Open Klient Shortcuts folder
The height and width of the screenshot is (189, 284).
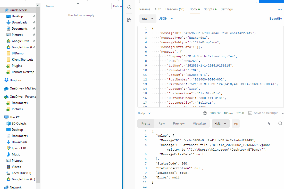[22, 60]
